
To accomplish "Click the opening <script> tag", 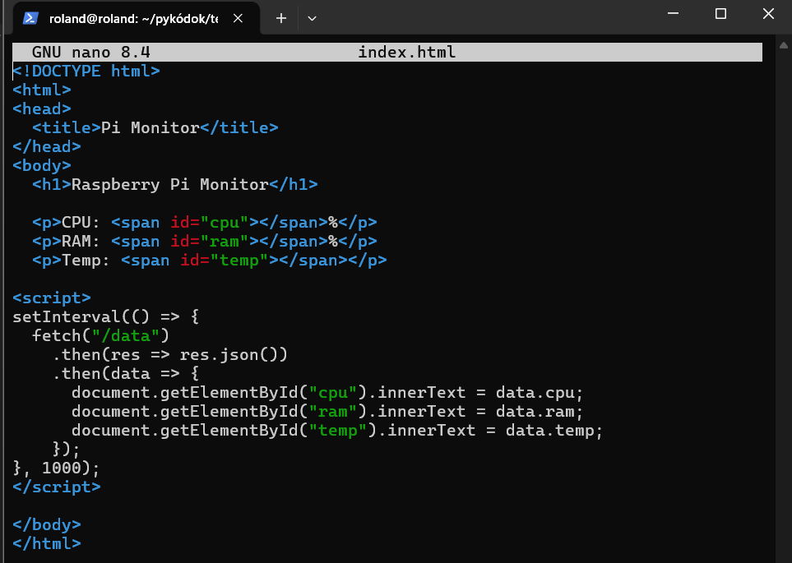I will (x=52, y=298).
